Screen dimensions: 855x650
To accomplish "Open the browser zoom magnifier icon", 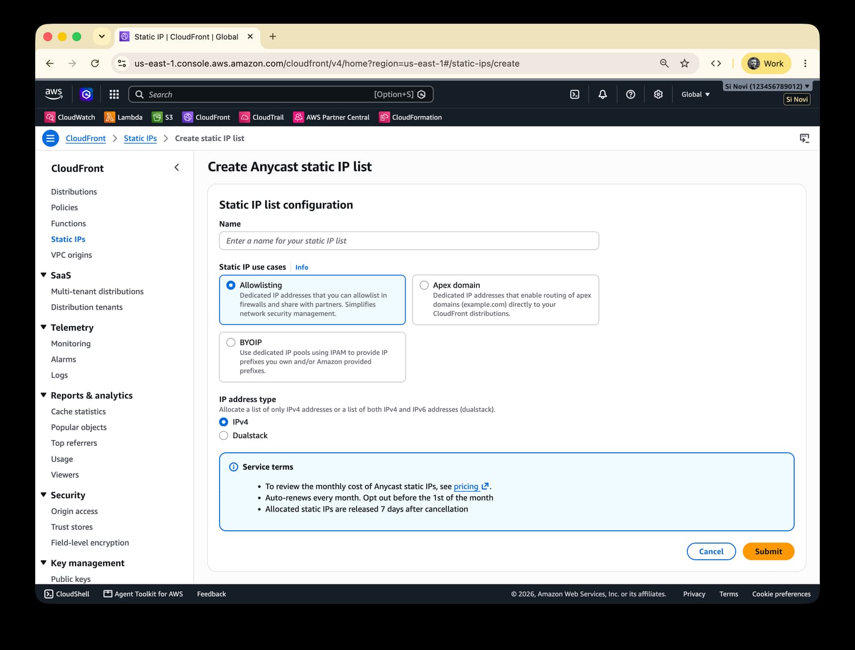I will click(x=664, y=64).
